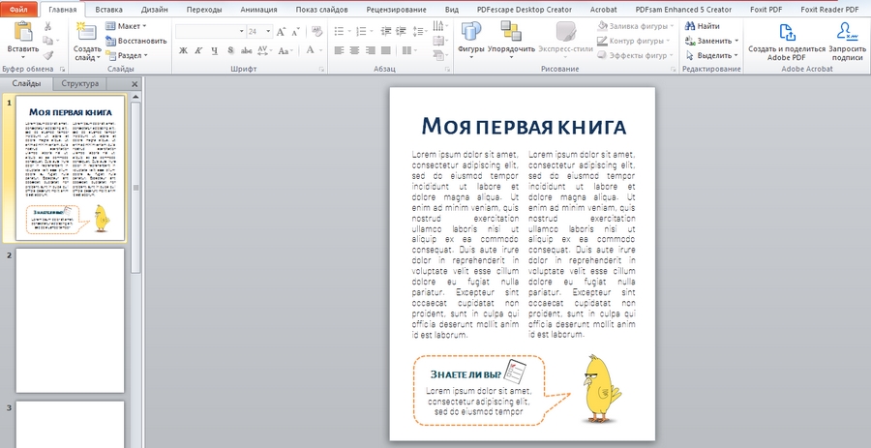Click the Request signatures (Запросить подписи) icon
Screen dimensions: 871x448
[x=846, y=31]
